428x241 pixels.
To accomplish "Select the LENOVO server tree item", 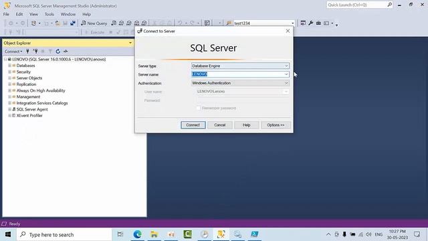I will tap(59, 60).
